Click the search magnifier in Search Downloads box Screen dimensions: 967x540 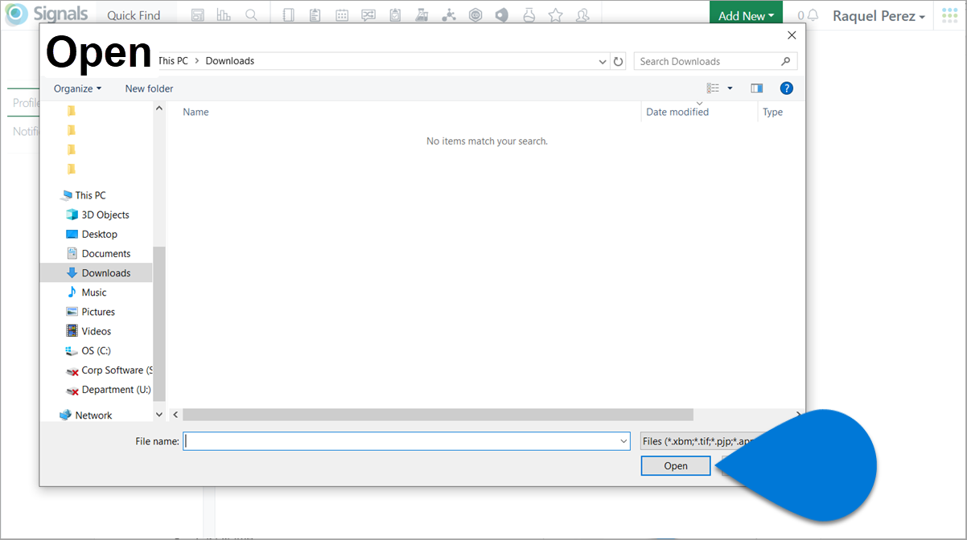(786, 61)
